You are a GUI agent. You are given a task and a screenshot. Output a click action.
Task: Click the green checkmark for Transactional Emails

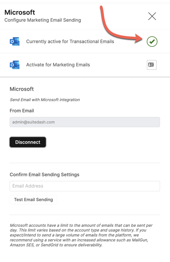(x=152, y=41)
